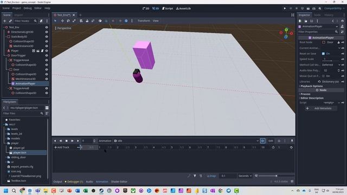The width and height of the screenshot is (347, 195).
Task: Search filter files magnifier icon
Action: [x=42, y=113]
